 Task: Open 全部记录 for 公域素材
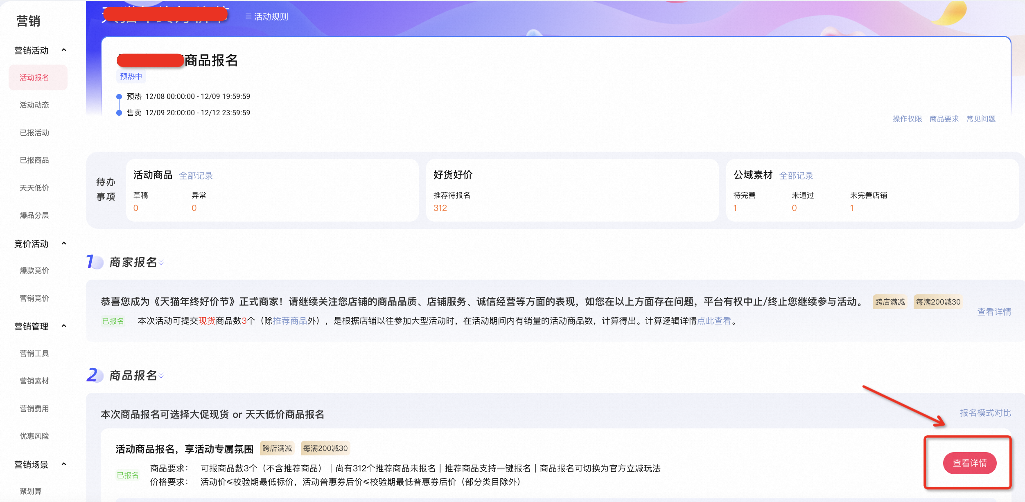click(796, 176)
